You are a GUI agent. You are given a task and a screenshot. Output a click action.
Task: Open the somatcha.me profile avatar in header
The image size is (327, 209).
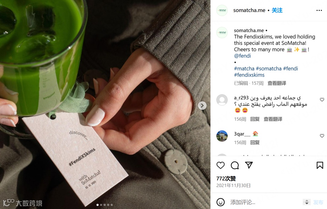(x=222, y=10)
